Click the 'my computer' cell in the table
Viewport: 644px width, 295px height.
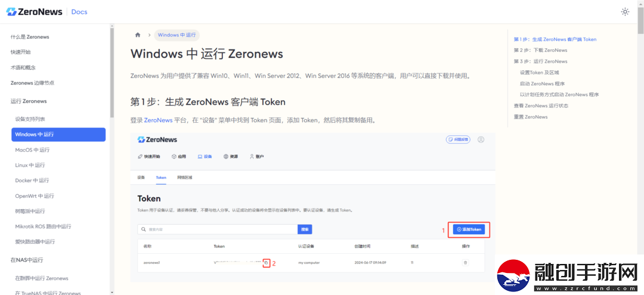309,263
